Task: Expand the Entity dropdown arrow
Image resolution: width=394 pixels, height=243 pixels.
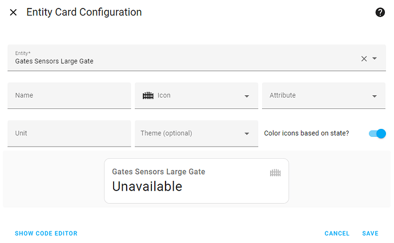Action: [x=375, y=59]
